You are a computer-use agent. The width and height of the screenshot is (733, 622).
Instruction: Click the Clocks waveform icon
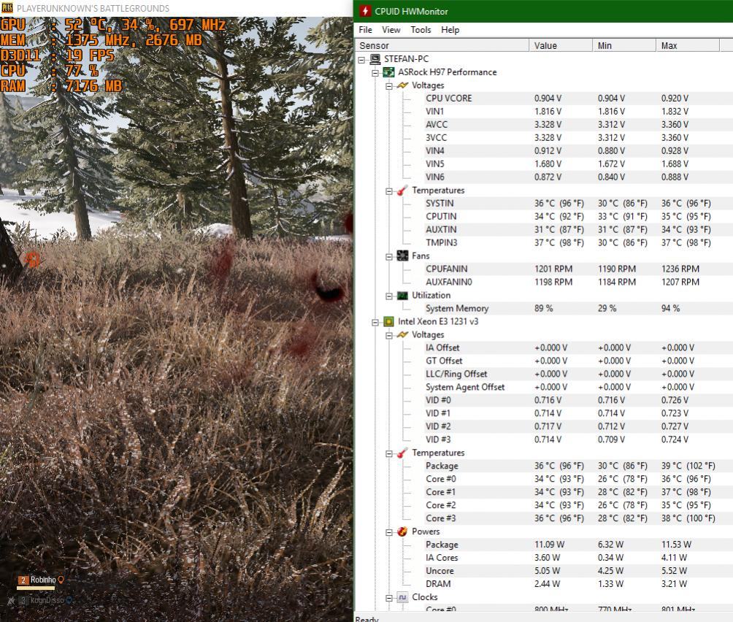pyautogui.click(x=402, y=596)
